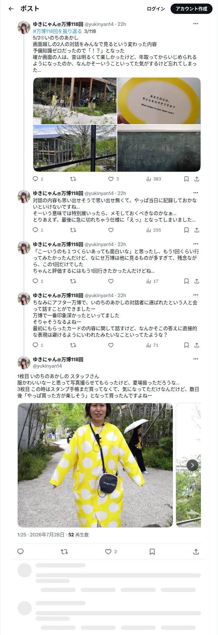Open more options on the main post
218x635 pixels.
point(196,359)
